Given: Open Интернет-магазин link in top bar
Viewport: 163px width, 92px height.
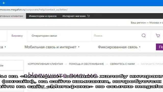Looking at the screenshot, I should click(74, 16).
